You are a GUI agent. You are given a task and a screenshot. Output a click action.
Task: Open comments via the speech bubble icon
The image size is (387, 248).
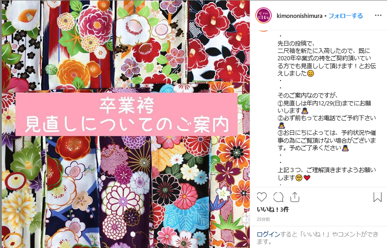[278, 197]
